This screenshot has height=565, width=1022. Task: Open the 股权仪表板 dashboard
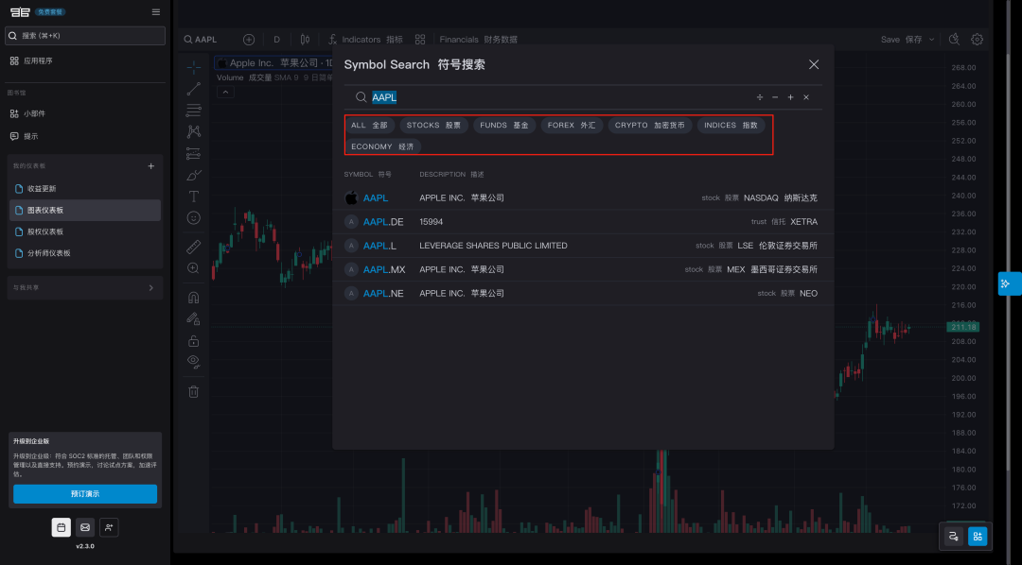[85, 231]
